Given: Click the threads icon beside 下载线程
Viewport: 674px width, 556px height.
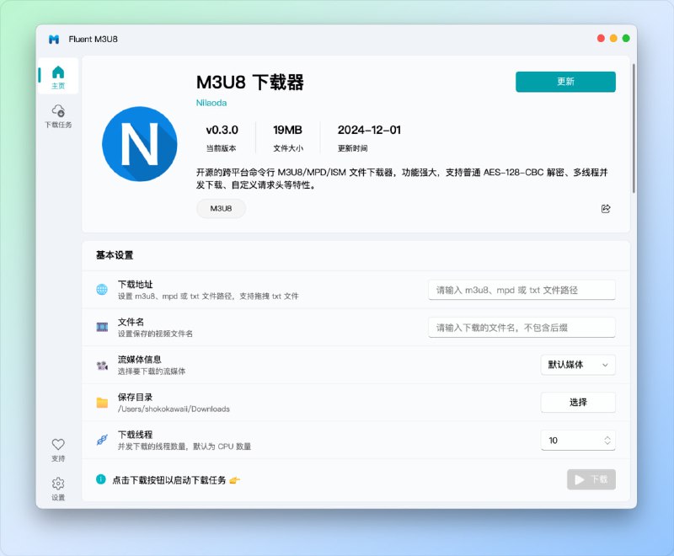Looking at the screenshot, I should [102, 438].
